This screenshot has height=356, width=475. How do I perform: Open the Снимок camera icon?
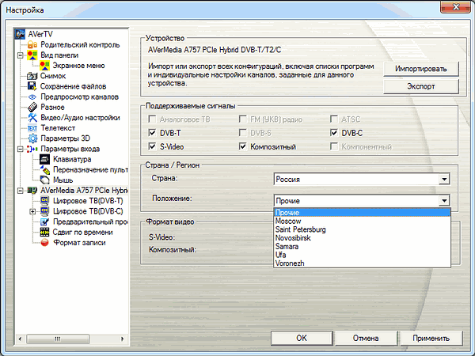click(x=32, y=76)
